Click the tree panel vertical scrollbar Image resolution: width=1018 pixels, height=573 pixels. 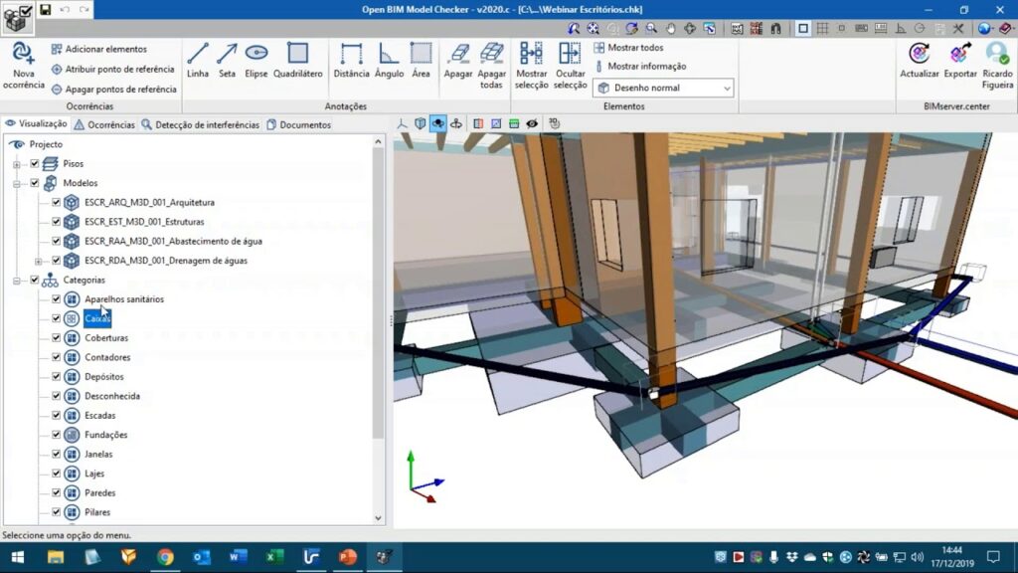coord(378,298)
